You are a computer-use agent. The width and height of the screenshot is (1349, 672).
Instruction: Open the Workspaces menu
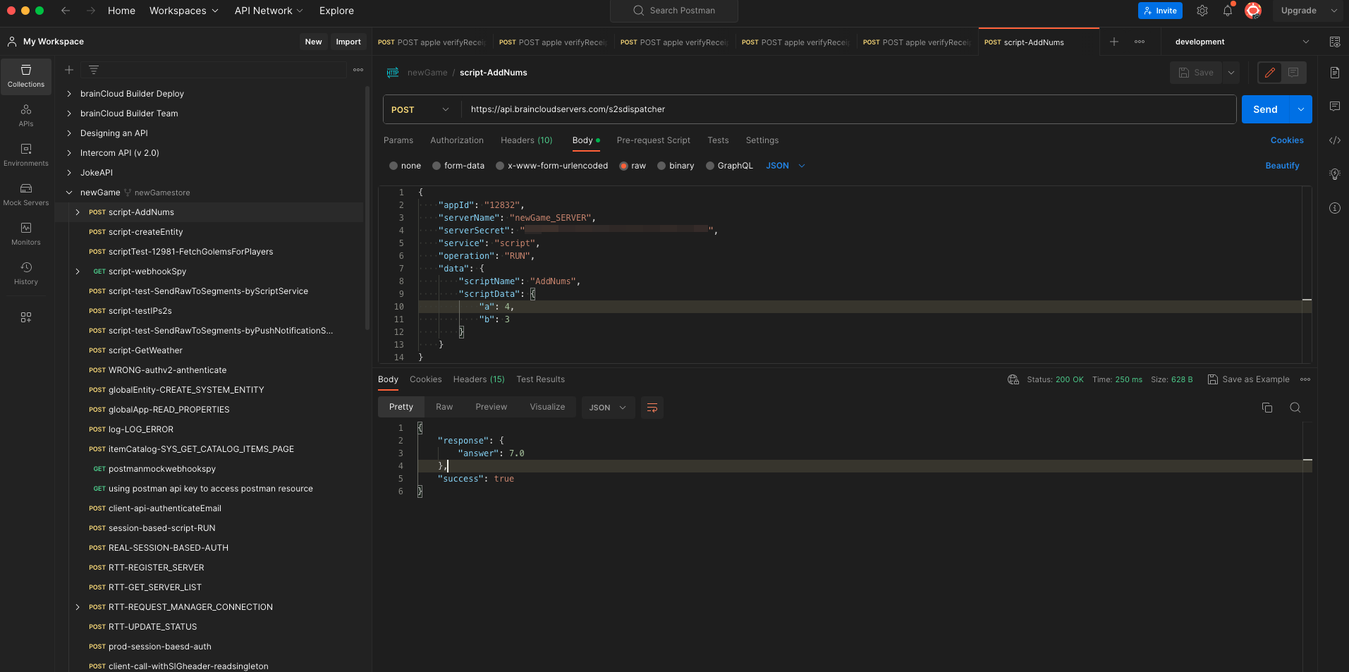click(x=184, y=11)
